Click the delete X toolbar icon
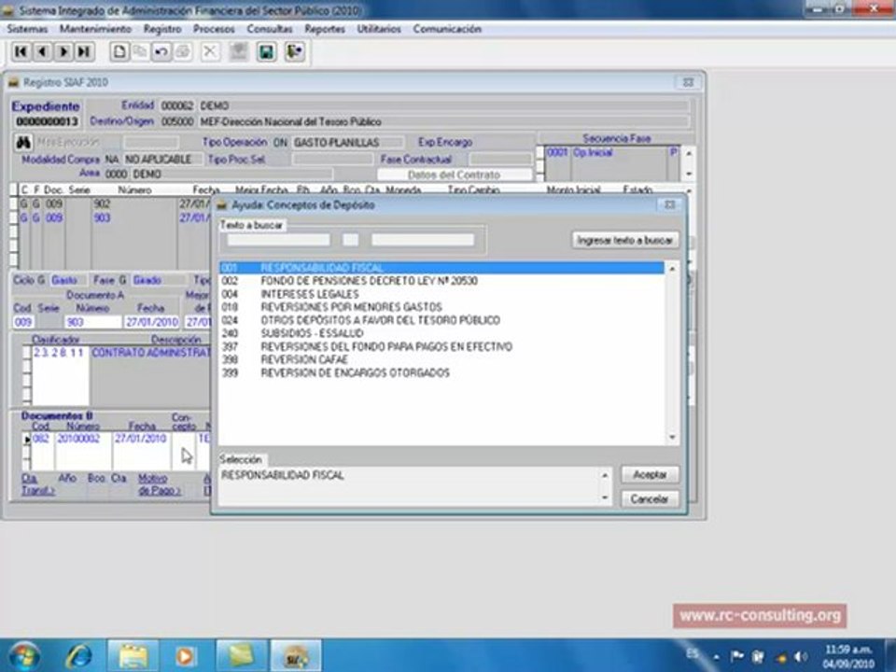896x672 pixels. pyautogui.click(x=210, y=52)
